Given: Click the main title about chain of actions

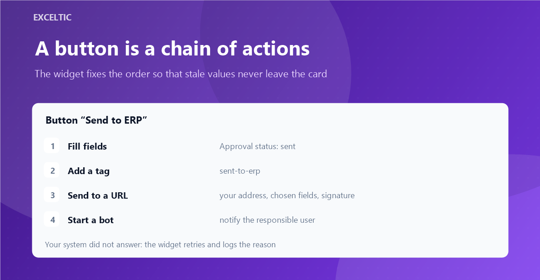Looking at the screenshot, I should click(172, 49).
